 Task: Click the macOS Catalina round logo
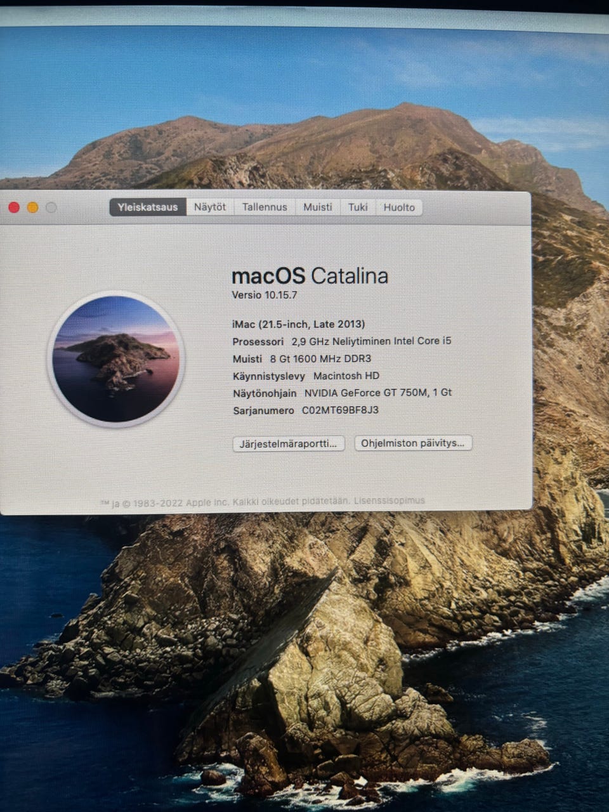[x=115, y=359]
